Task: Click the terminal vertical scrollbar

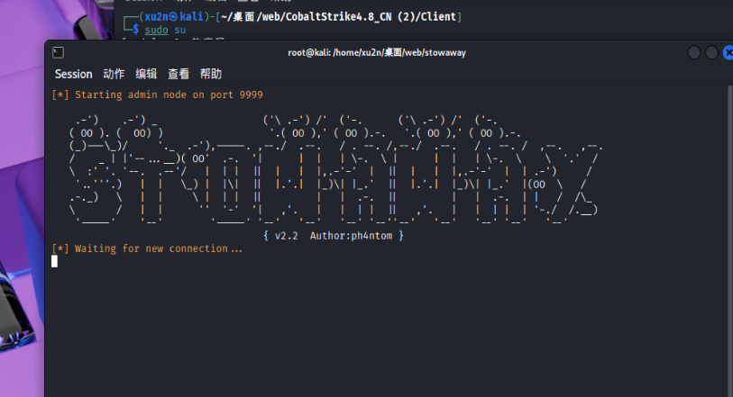Action: [729, 240]
